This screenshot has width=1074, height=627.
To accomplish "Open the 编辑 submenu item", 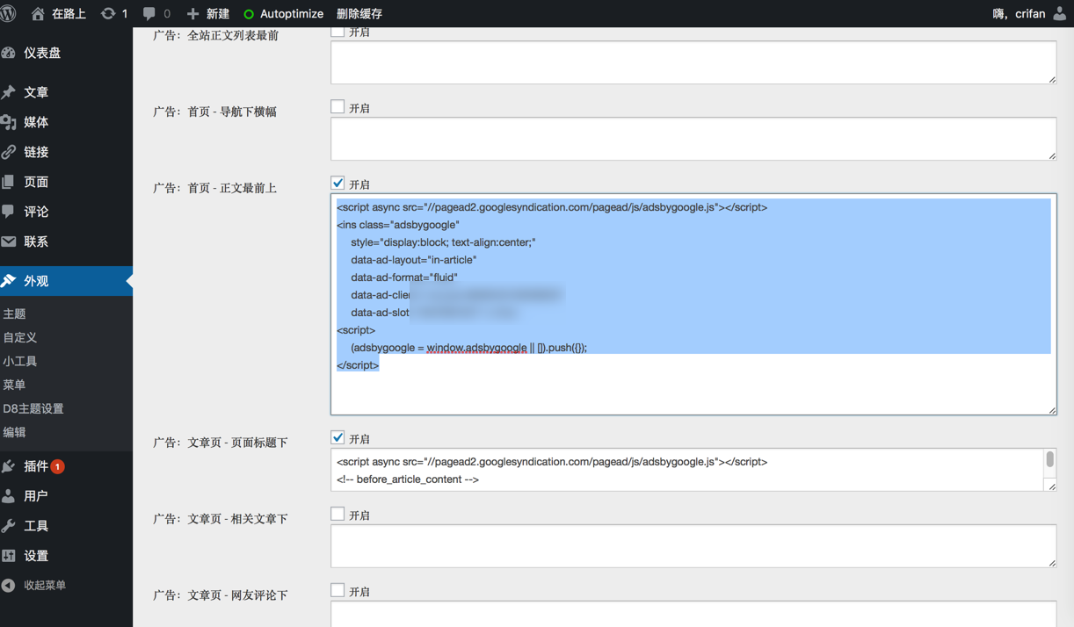I will tap(14, 432).
